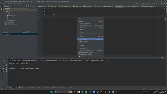Open Terminal tool window button
The width and height of the screenshot is (167, 94).
[x=63, y=87]
